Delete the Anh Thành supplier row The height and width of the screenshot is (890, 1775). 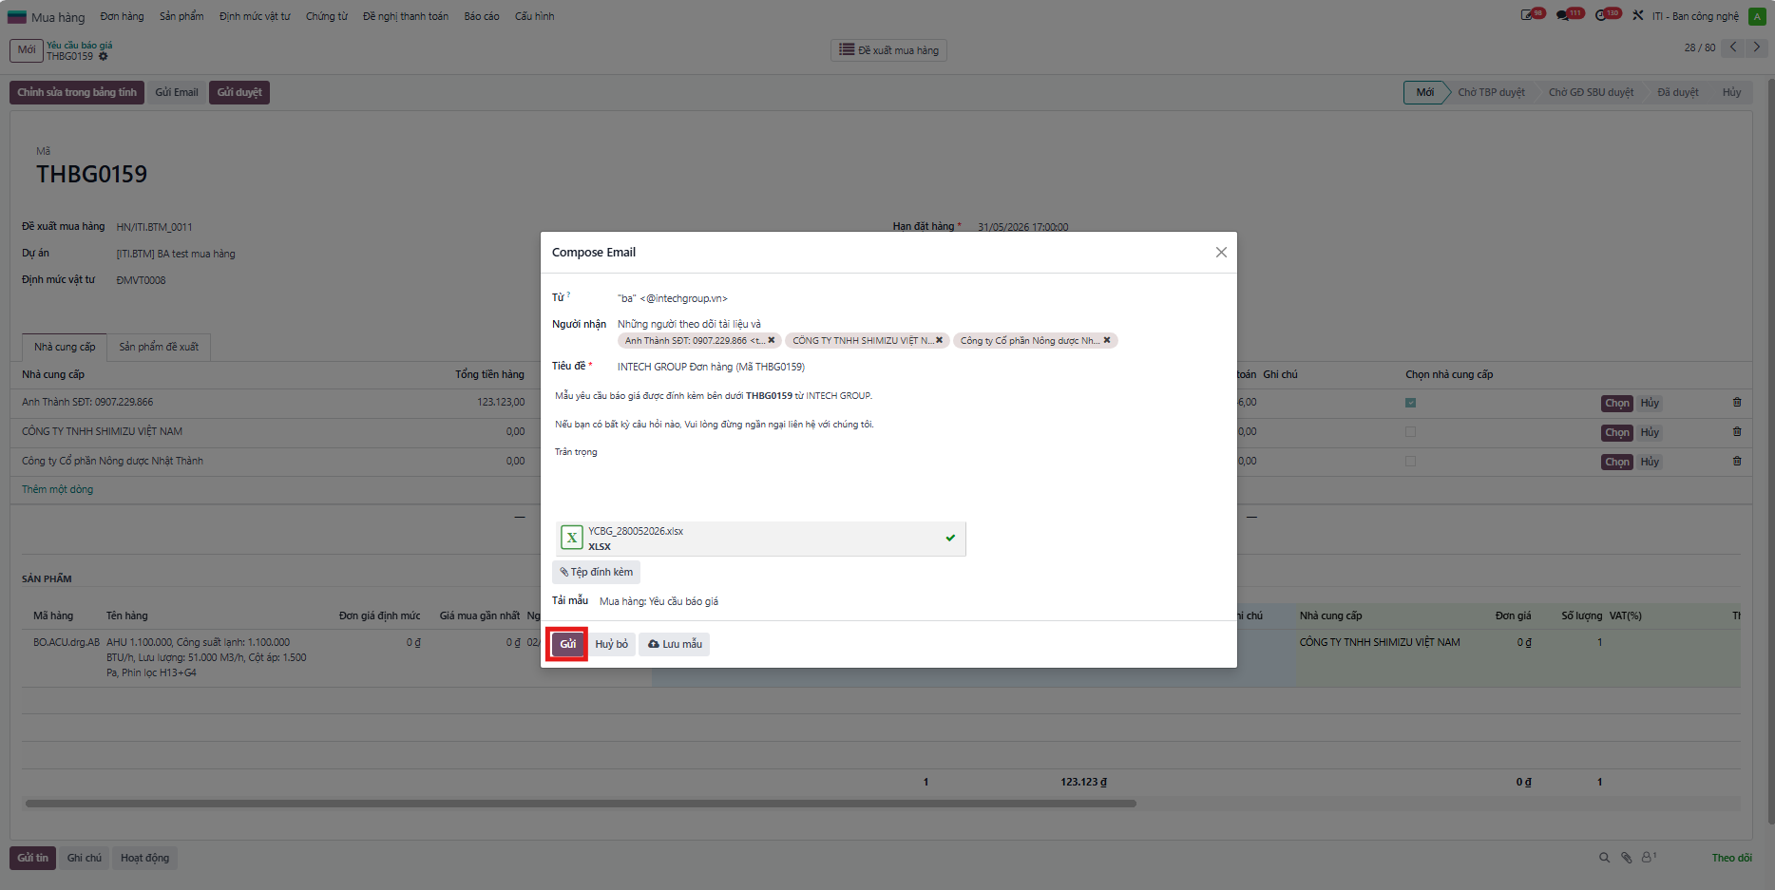[1737, 403]
